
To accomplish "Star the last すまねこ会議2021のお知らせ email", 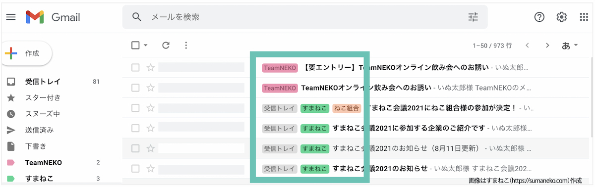I will pyautogui.click(x=151, y=168).
